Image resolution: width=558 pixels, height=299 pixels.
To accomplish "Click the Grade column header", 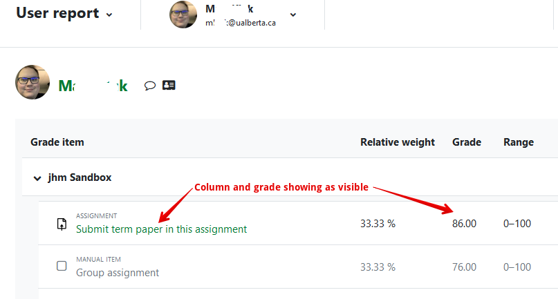I will pyautogui.click(x=467, y=142).
